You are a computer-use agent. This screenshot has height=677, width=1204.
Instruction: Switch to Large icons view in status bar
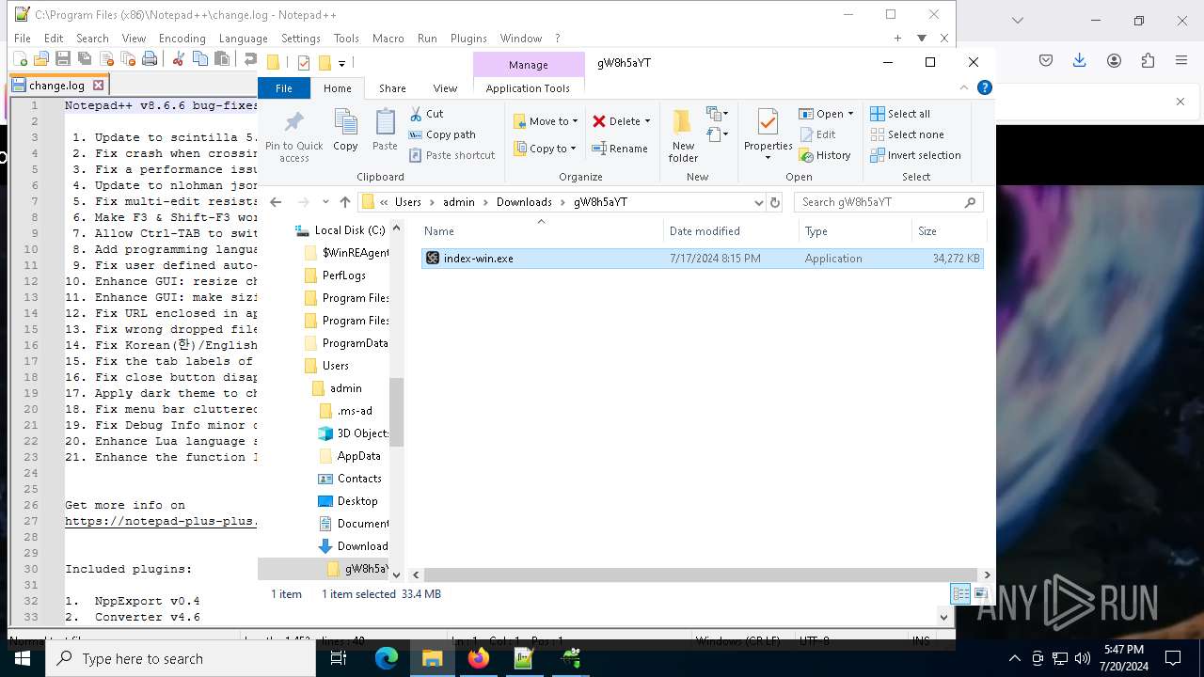[980, 593]
